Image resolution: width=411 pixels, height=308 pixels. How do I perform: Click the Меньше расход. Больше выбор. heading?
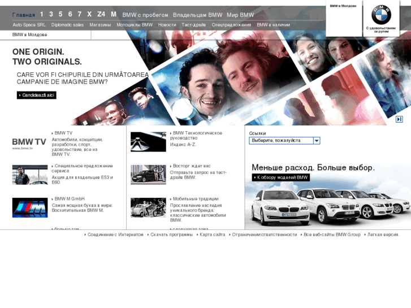click(313, 167)
